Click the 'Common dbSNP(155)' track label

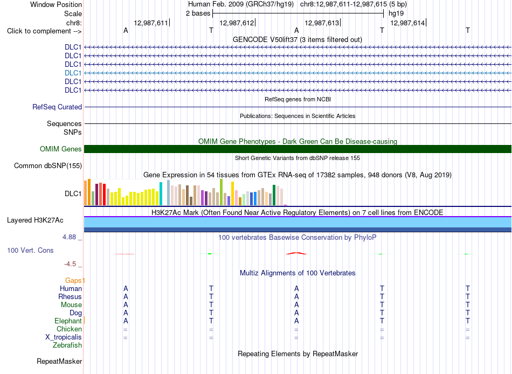[x=48, y=165]
